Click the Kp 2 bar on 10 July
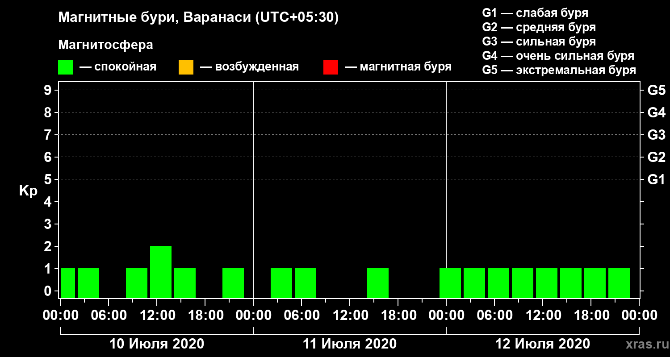 pos(161,272)
